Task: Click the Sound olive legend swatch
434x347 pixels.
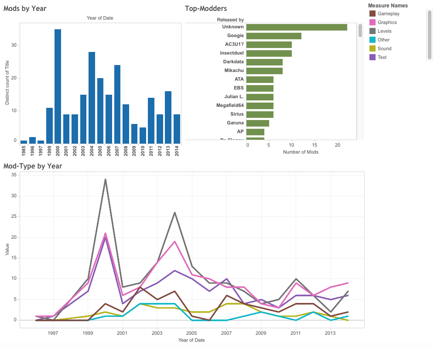Action: click(372, 48)
